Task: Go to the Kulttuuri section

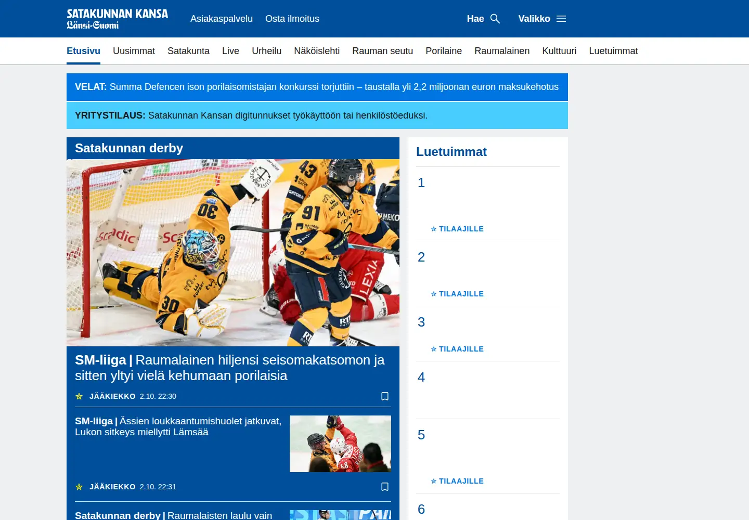Action: point(559,51)
